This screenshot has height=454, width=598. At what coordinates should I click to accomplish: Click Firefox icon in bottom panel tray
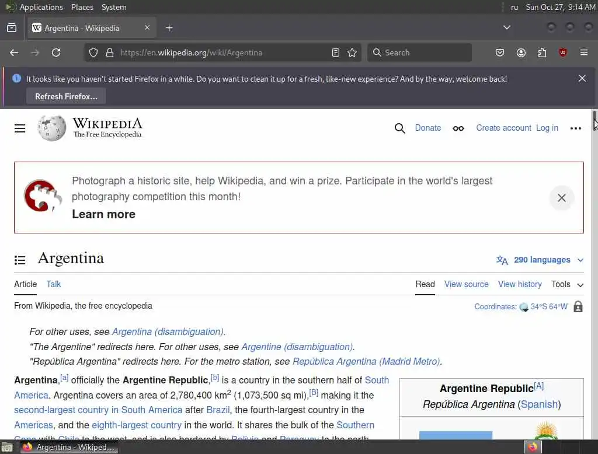533,447
